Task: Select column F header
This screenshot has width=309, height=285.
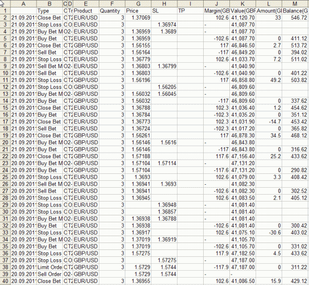Action: 112,3
